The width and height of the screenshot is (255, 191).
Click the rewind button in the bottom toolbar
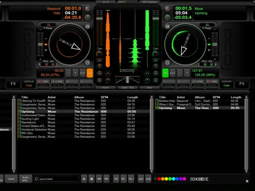99,179
